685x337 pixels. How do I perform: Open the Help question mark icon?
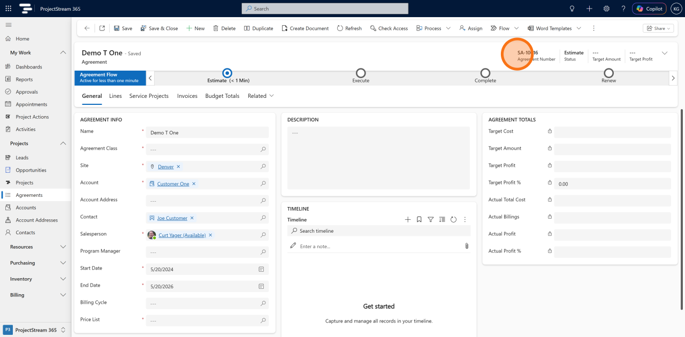623,9
